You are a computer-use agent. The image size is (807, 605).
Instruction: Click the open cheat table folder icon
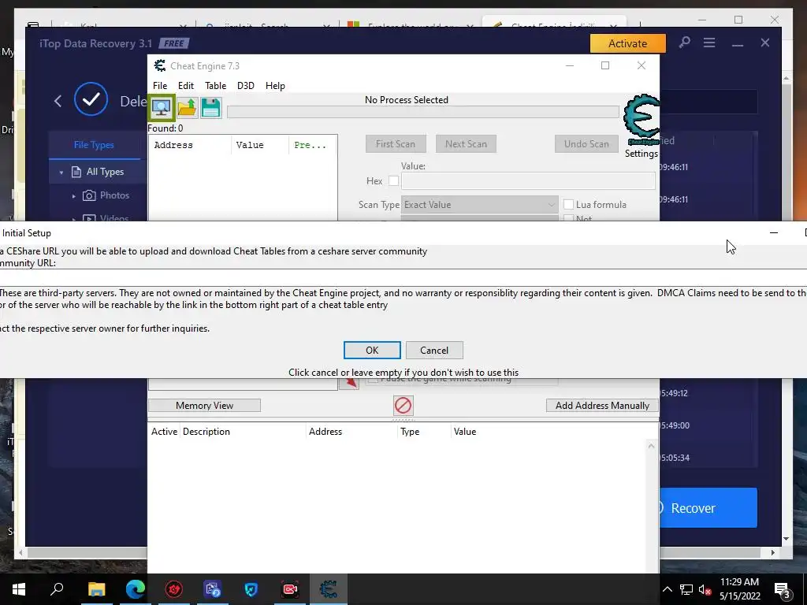pyautogui.click(x=187, y=108)
